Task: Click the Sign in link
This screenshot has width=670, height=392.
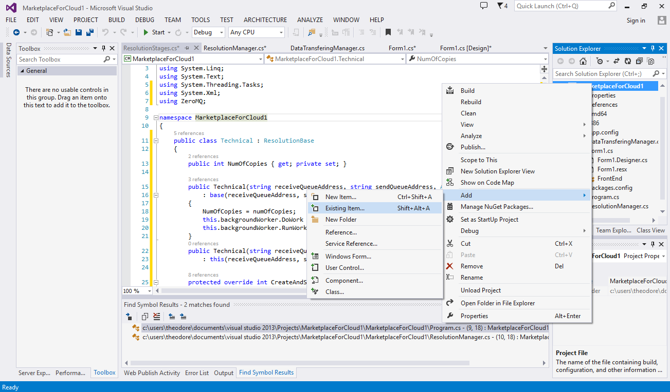Action: 636,21
